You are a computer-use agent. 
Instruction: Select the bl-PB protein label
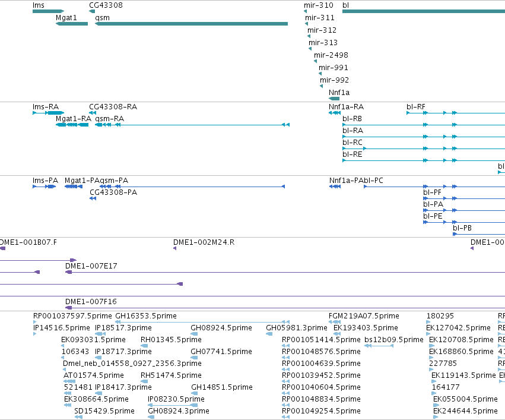tap(462, 228)
